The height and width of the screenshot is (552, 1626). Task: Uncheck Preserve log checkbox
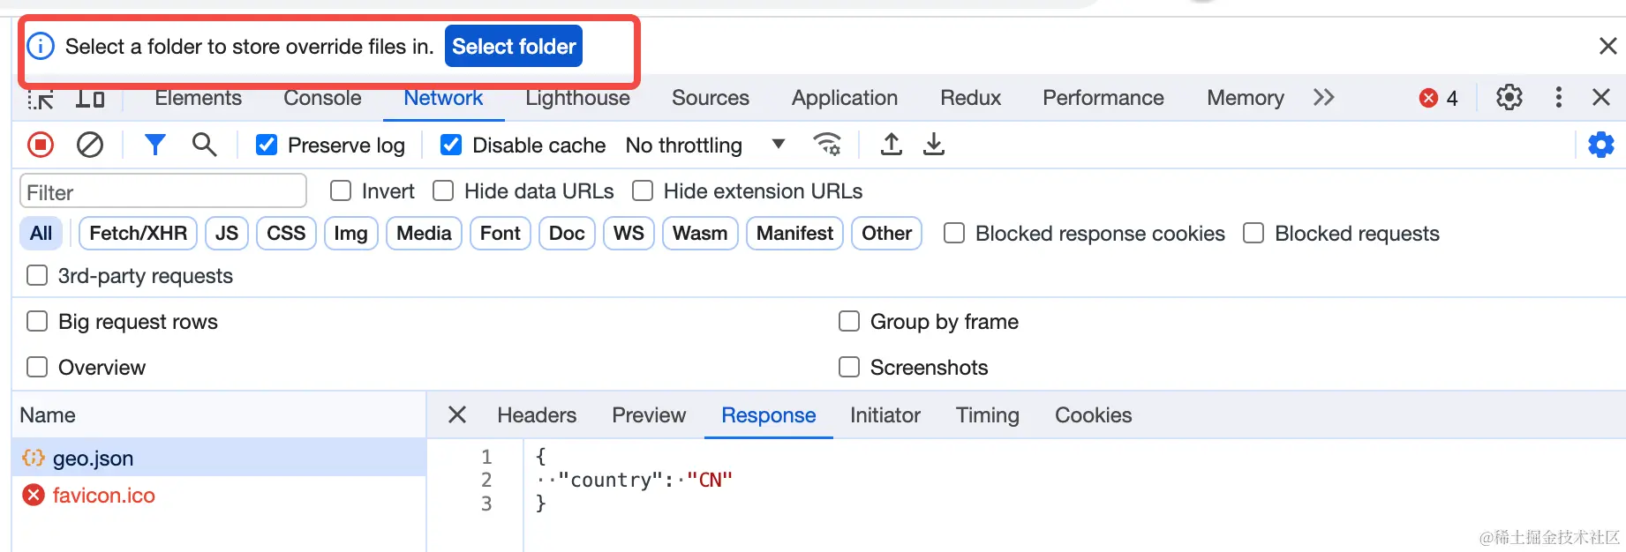tap(267, 145)
